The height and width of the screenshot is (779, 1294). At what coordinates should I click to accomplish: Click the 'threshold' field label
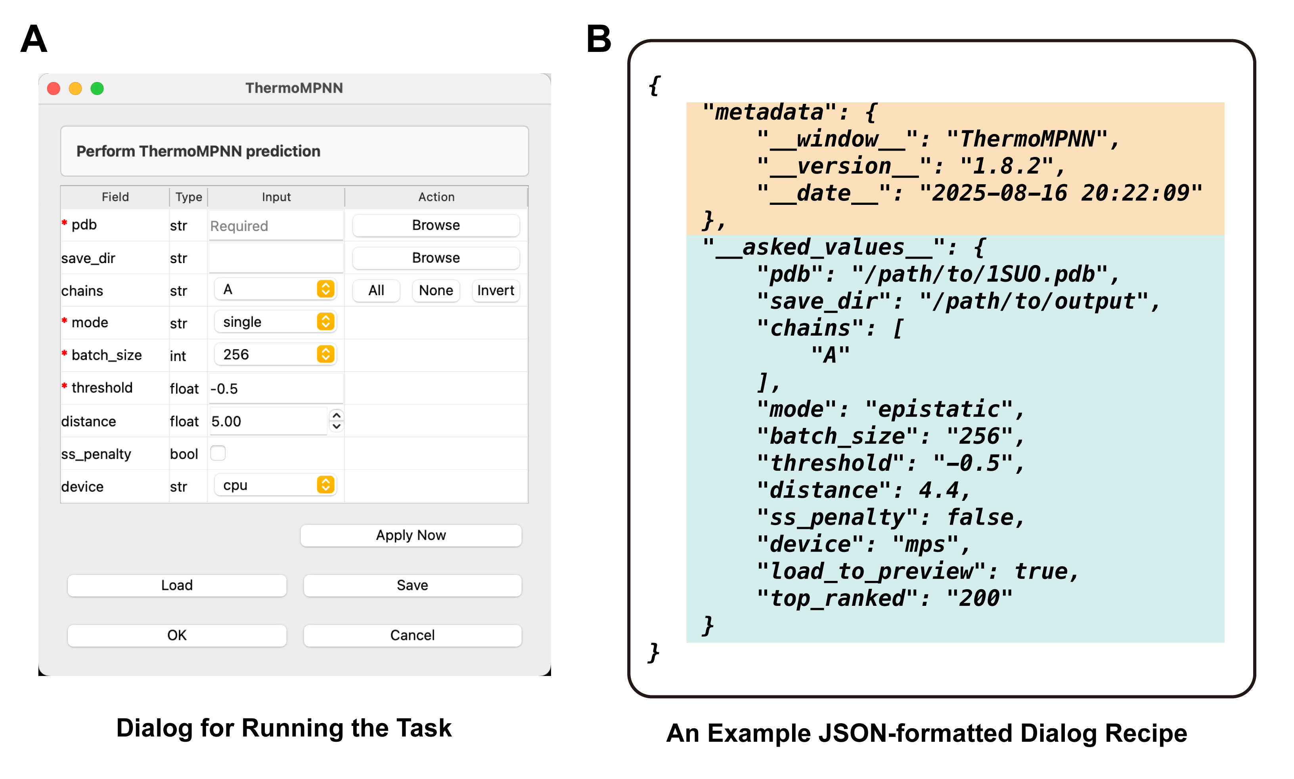(x=102, y=388)
